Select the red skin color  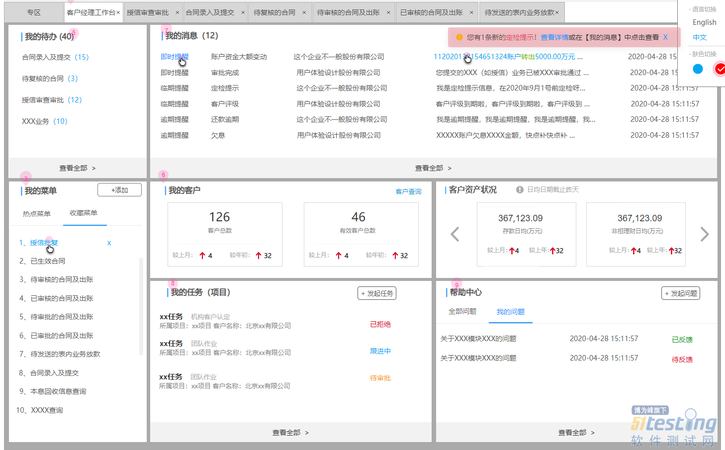pos(720,69)
